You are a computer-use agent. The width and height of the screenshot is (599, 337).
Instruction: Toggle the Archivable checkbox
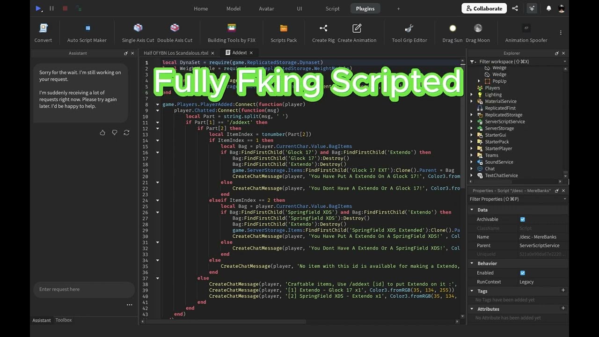click(523, 220)
